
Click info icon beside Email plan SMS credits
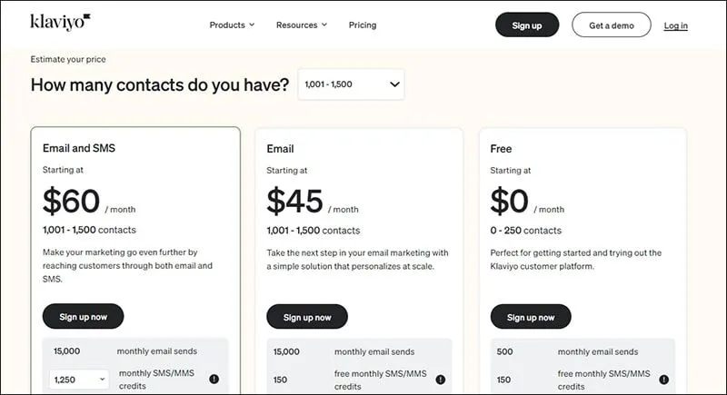click(x=440, y=379)
